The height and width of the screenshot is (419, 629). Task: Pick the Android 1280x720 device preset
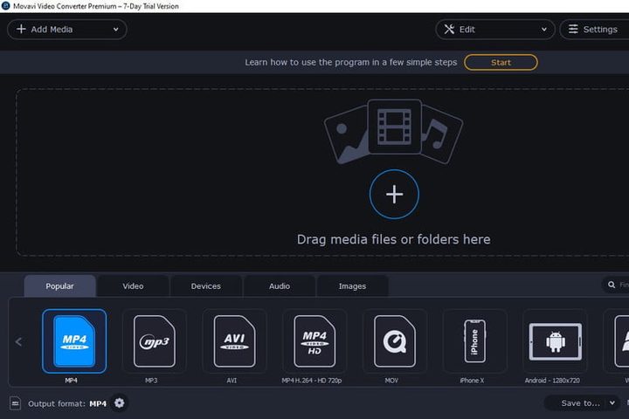(x=555, y=340)
